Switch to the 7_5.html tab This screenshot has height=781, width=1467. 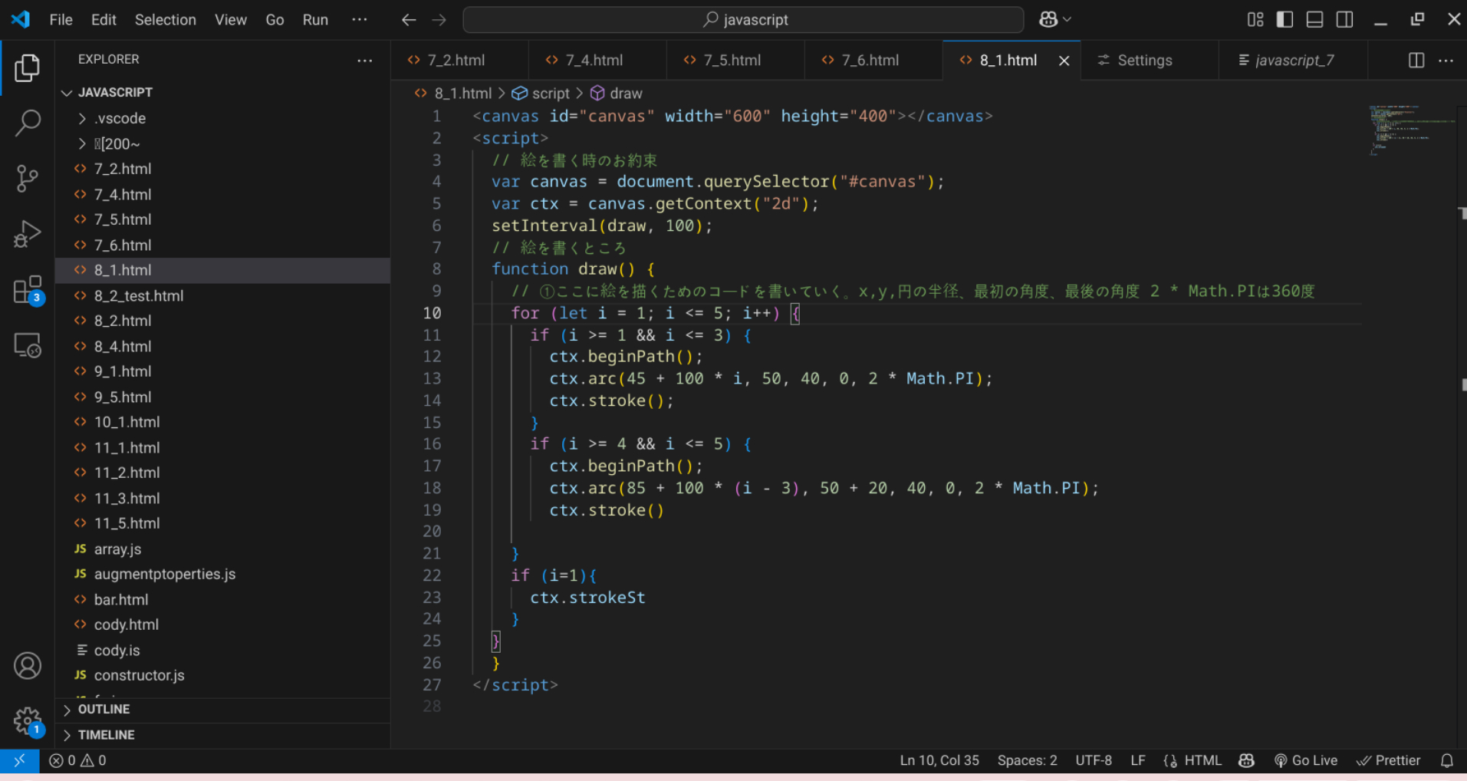732,61
